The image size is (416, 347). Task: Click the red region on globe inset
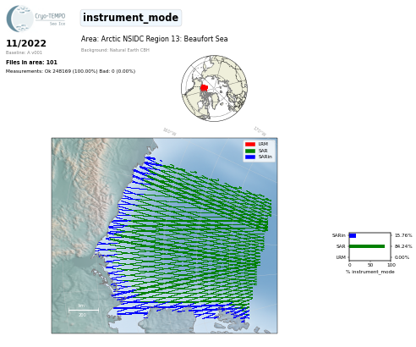coord(204,88)
